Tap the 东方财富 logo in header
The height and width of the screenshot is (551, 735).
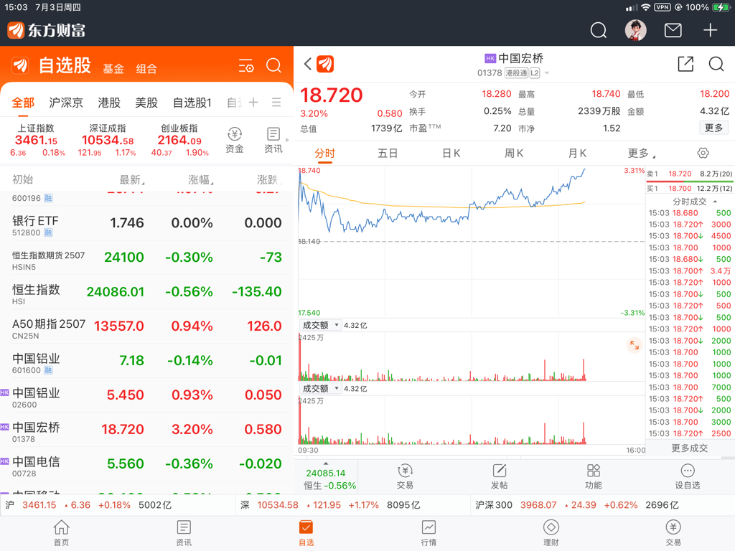click(x=47, y=30)
